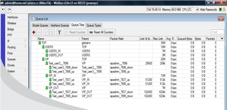Click packet mark ispadmin_7837_down

(122, 92)
